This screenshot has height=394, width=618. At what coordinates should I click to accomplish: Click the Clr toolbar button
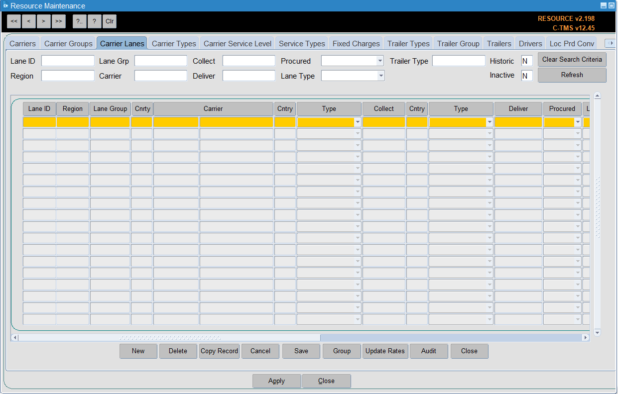tap(110, 21)
